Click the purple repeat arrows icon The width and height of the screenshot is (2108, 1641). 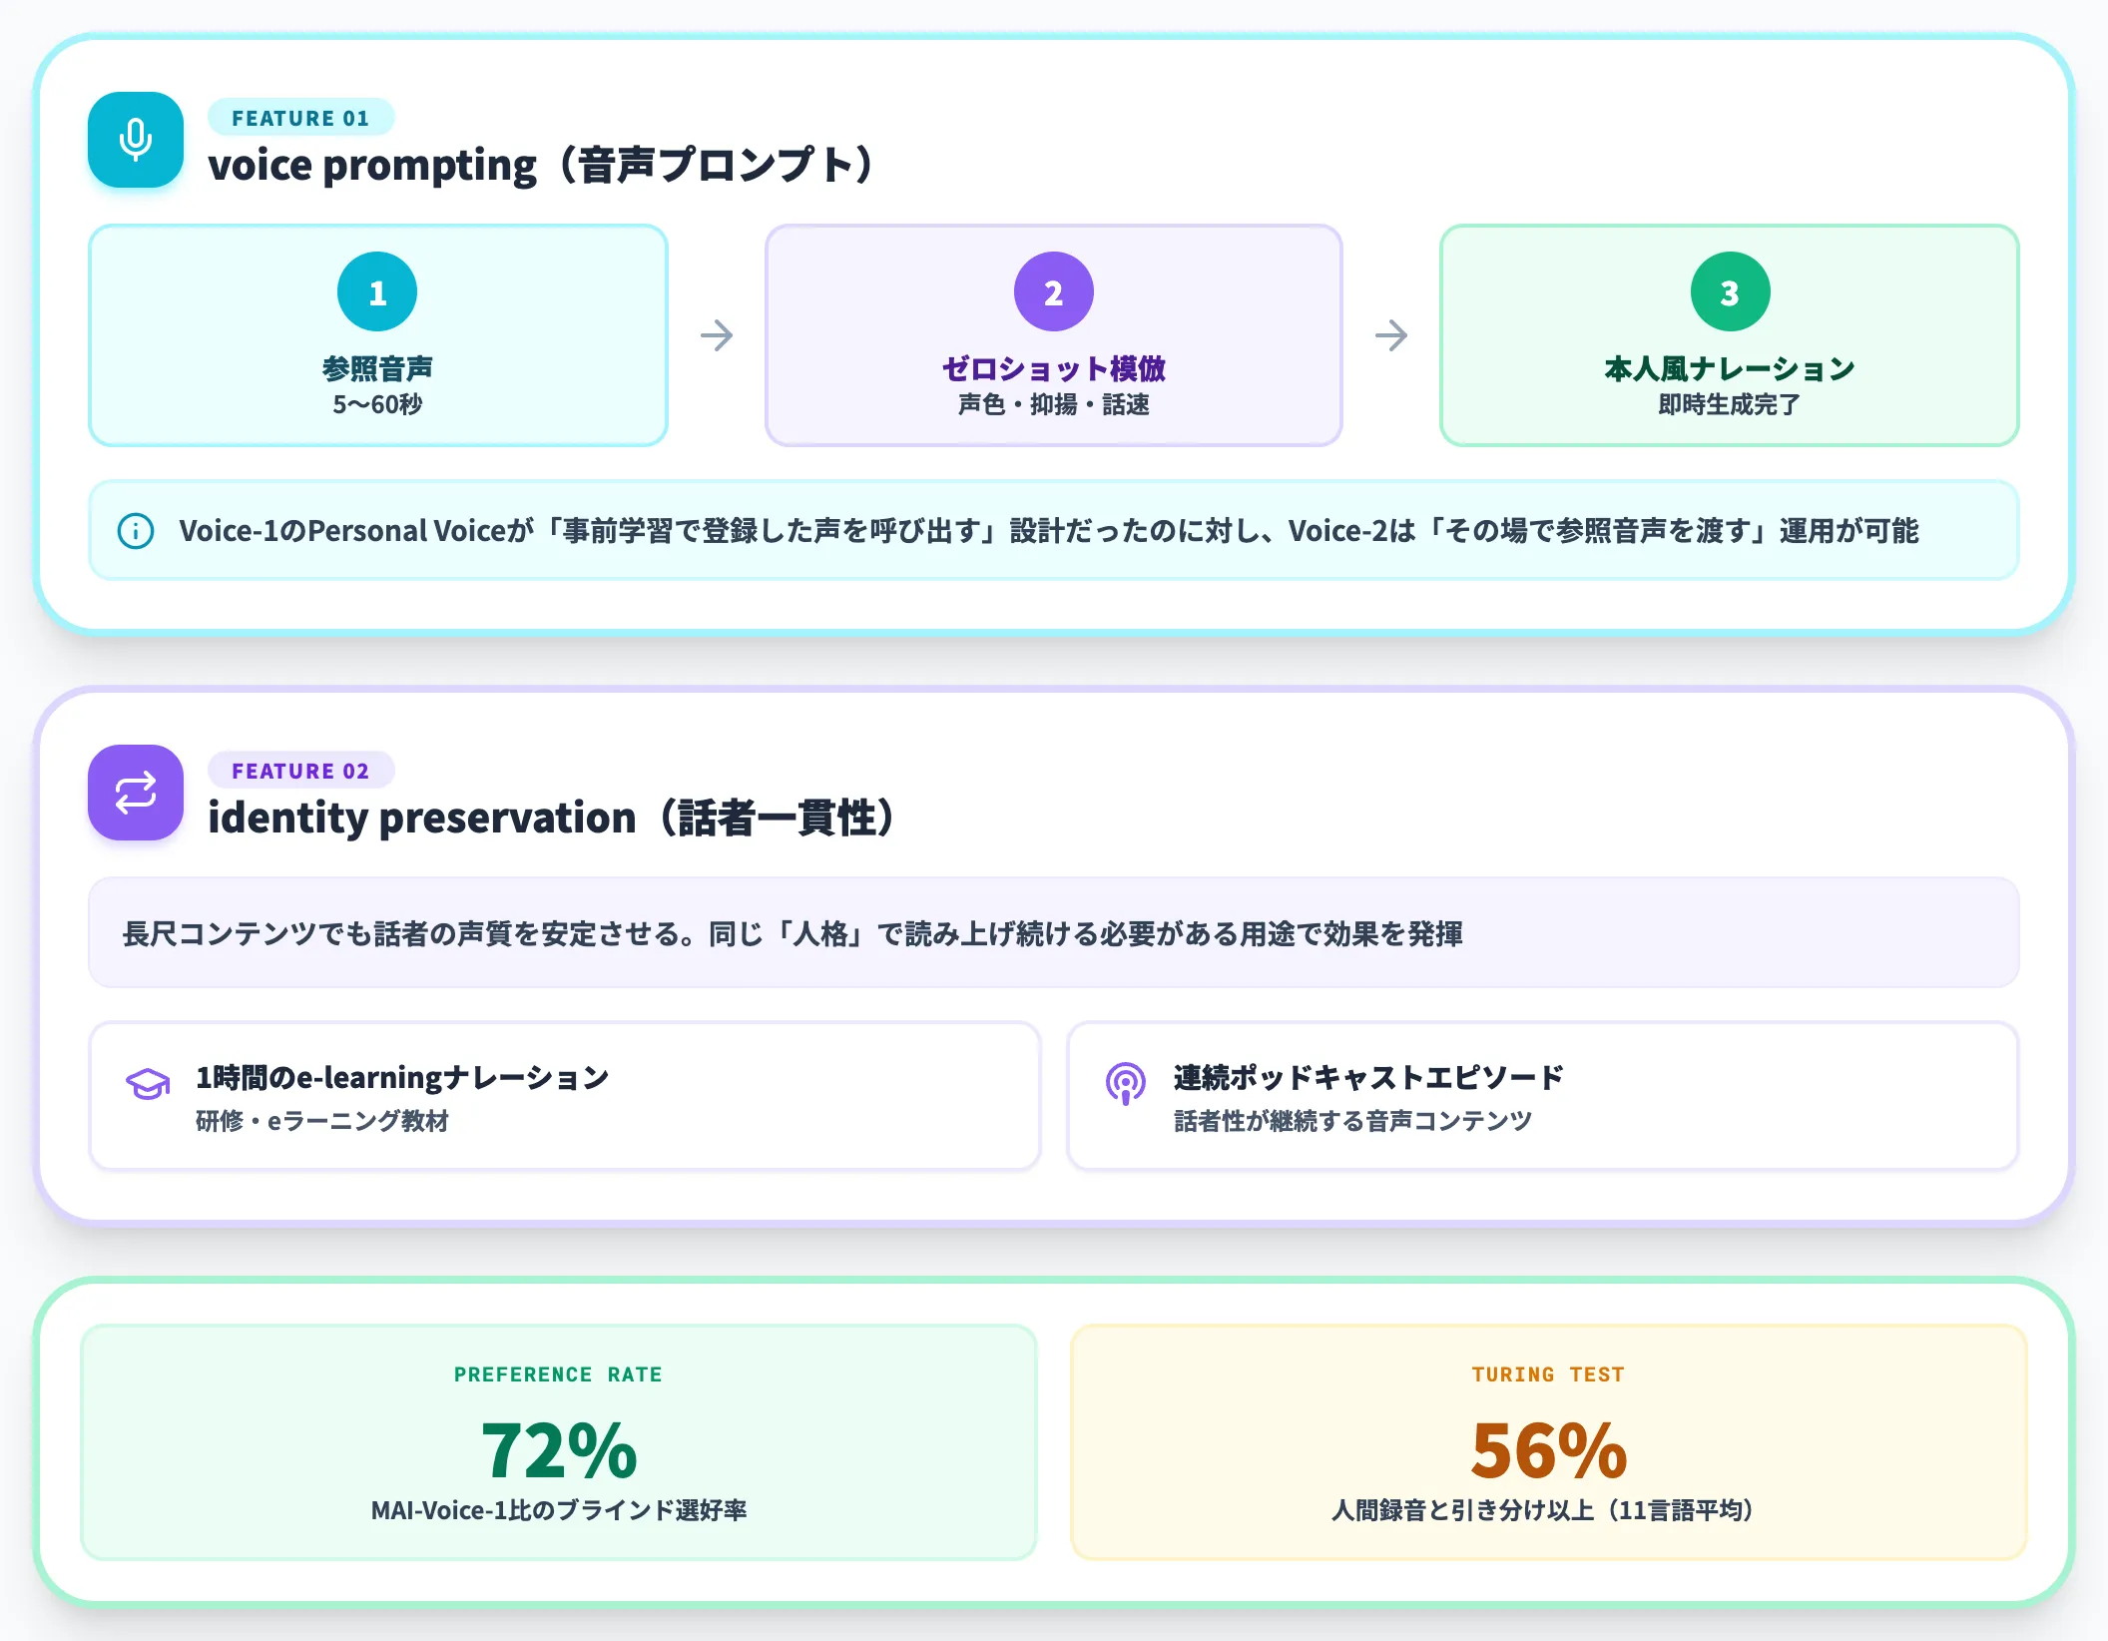point(136,793)
